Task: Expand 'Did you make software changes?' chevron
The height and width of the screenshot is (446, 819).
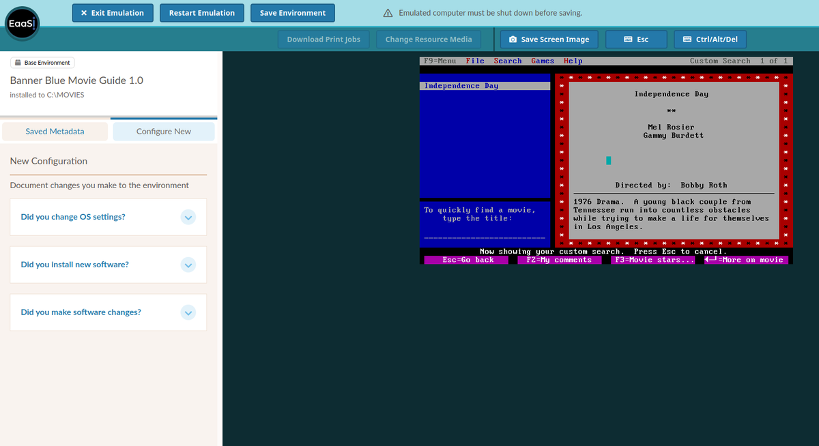Action: click(189, 312)
